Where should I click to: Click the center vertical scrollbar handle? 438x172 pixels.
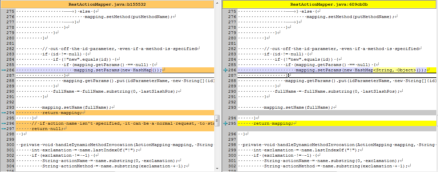[x=217, y=119]
